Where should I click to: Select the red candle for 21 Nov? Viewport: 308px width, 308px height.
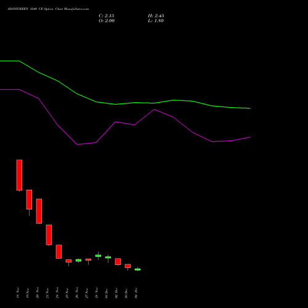point(49,235)
